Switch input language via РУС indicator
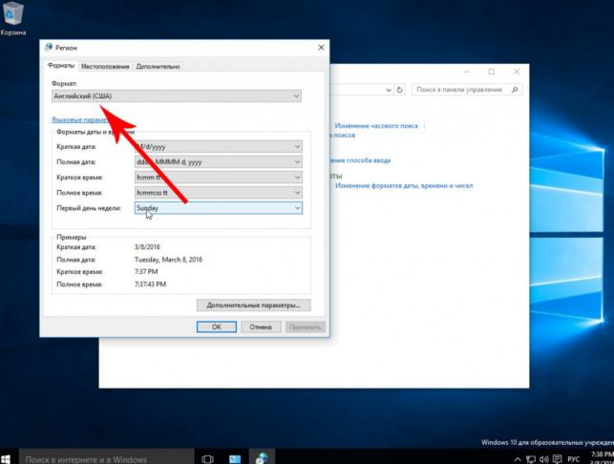614x464 pixels. (573, 459)
